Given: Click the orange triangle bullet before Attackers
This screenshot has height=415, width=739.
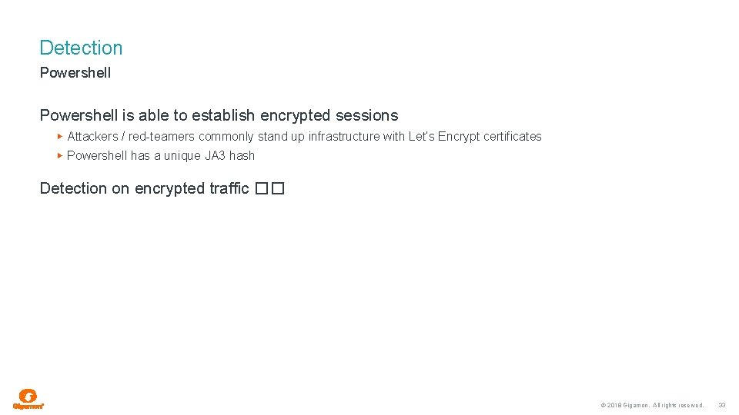Looking at the screenshot, I should 60,137.
